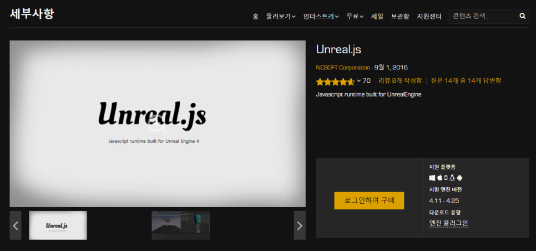Click the Javascript runtime built for UnrealEngine description
This screenshot has height=251, width=536.
point(368,94)
